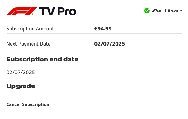Click the Next Payment Date label
The width and height of the screenshot is (188, 119).
click(28, 44)
